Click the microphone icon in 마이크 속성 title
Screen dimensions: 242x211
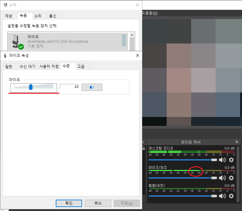click(x=5, y=55)
